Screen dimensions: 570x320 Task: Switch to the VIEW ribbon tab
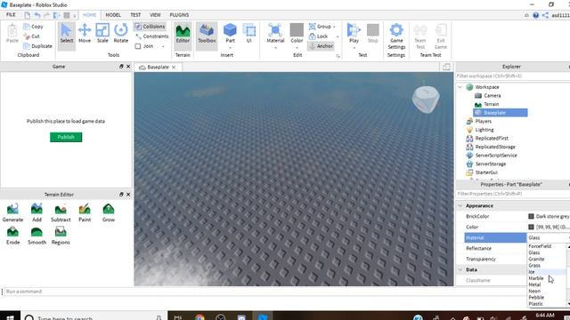(x=155, y=15)
